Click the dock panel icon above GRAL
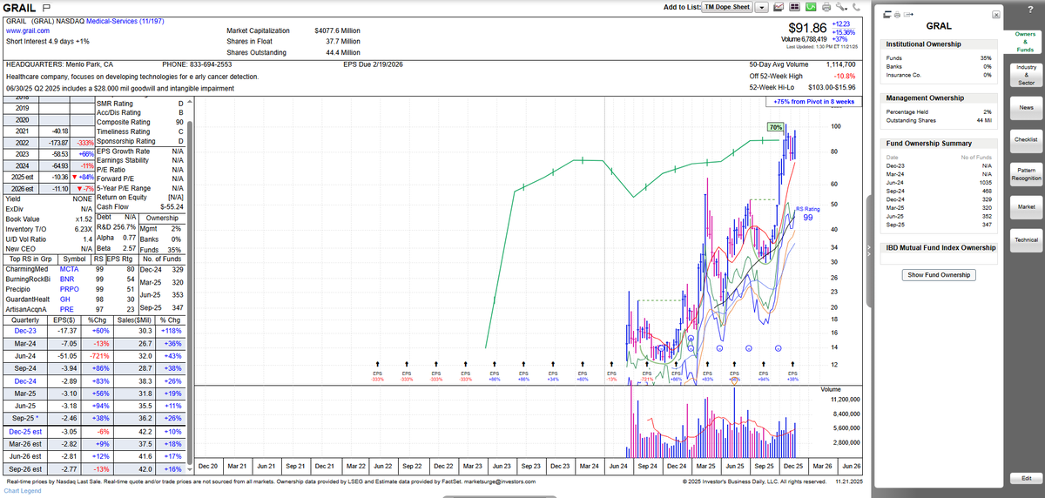The height and width of the screenshot is (498, 1045). (887, 15)
